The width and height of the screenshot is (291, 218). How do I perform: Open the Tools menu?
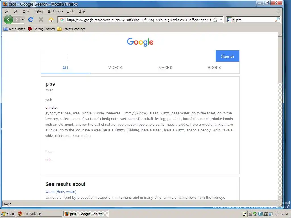pos(71,11)
